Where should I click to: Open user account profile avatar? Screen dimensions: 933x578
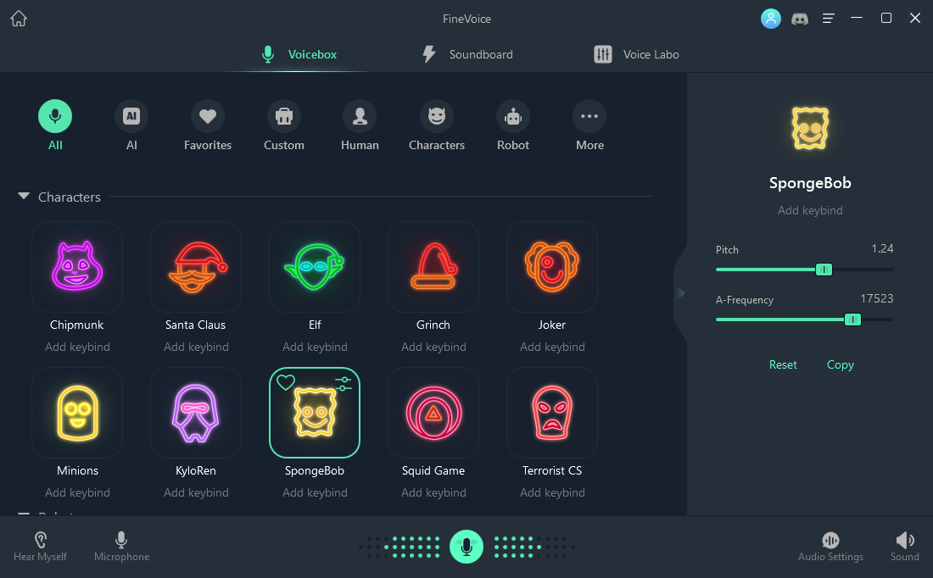(x=770, y=19)
